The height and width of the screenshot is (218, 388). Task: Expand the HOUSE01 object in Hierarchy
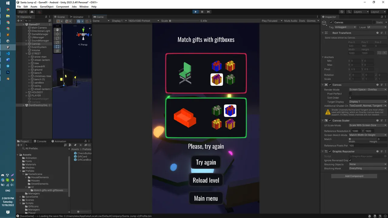click(27, 92)
